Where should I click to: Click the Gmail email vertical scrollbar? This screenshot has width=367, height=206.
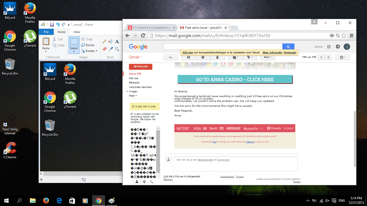point(355,139)
